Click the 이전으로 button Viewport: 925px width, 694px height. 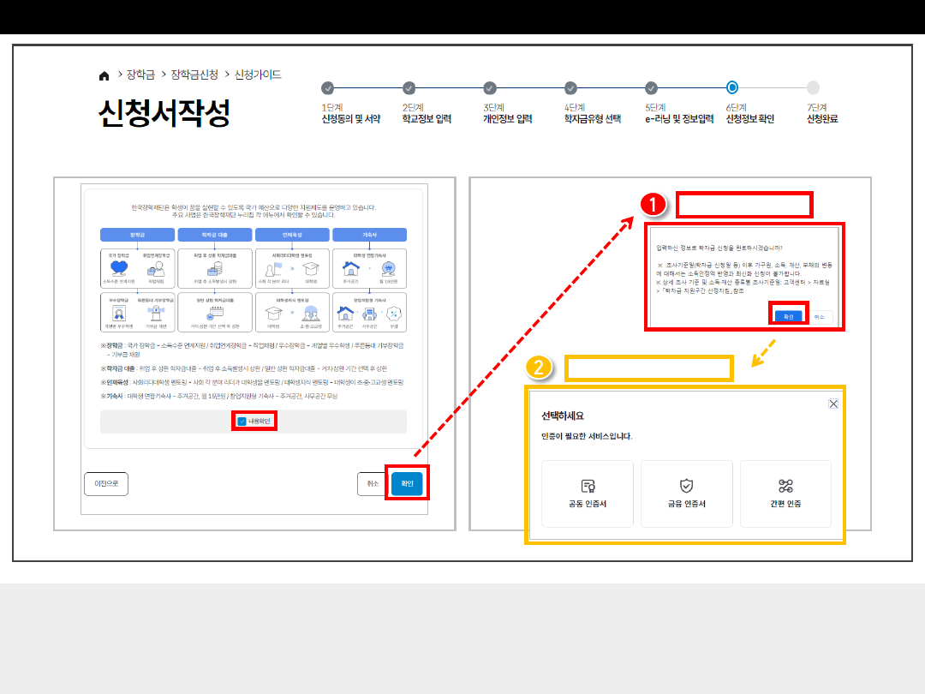[x=105, y=483]
